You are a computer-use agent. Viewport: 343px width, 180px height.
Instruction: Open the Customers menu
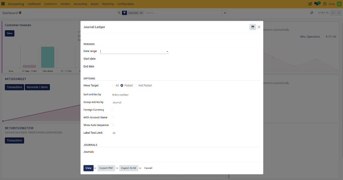pos(50,4)
